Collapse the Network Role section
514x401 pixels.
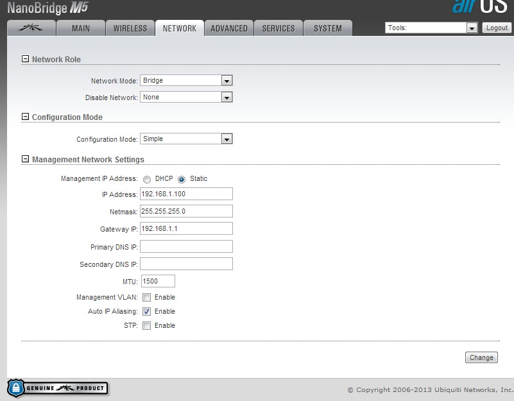click(25, 59)
